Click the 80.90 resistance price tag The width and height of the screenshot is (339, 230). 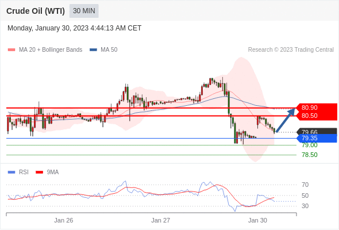coord(317,108)
